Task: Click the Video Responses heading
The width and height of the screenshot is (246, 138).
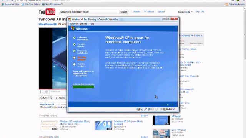Action: [x=48, y=115]
